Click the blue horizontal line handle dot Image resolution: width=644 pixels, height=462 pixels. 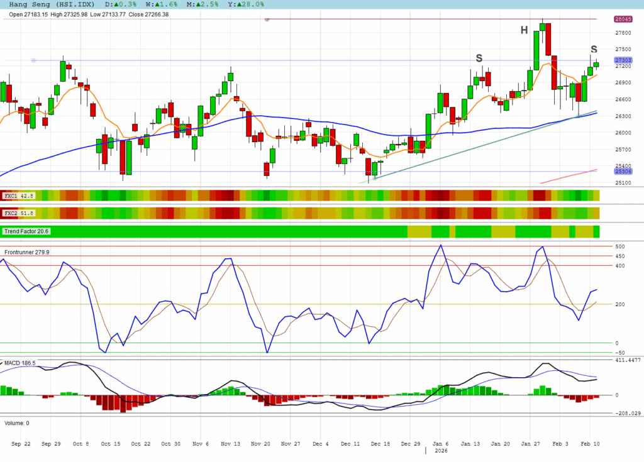(x=33, y=60)
